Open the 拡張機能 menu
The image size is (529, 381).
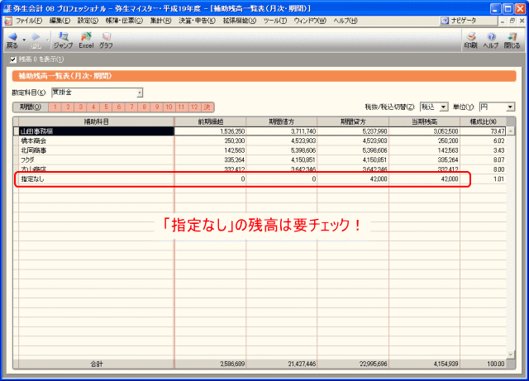pyautogui.click(x=239, y=21)
